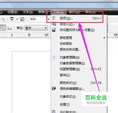
Task: Expand the 颜色管理 submenu
Action: pyautogui.click(x=79, y=38)
